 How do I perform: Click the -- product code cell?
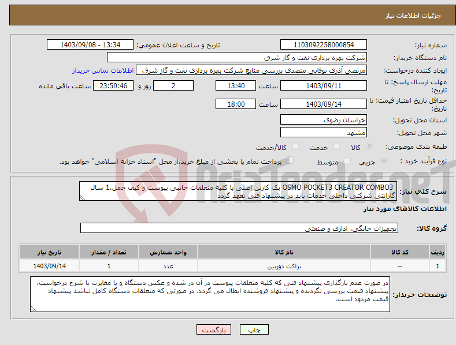pyautogui.click(x=400, y=266)
